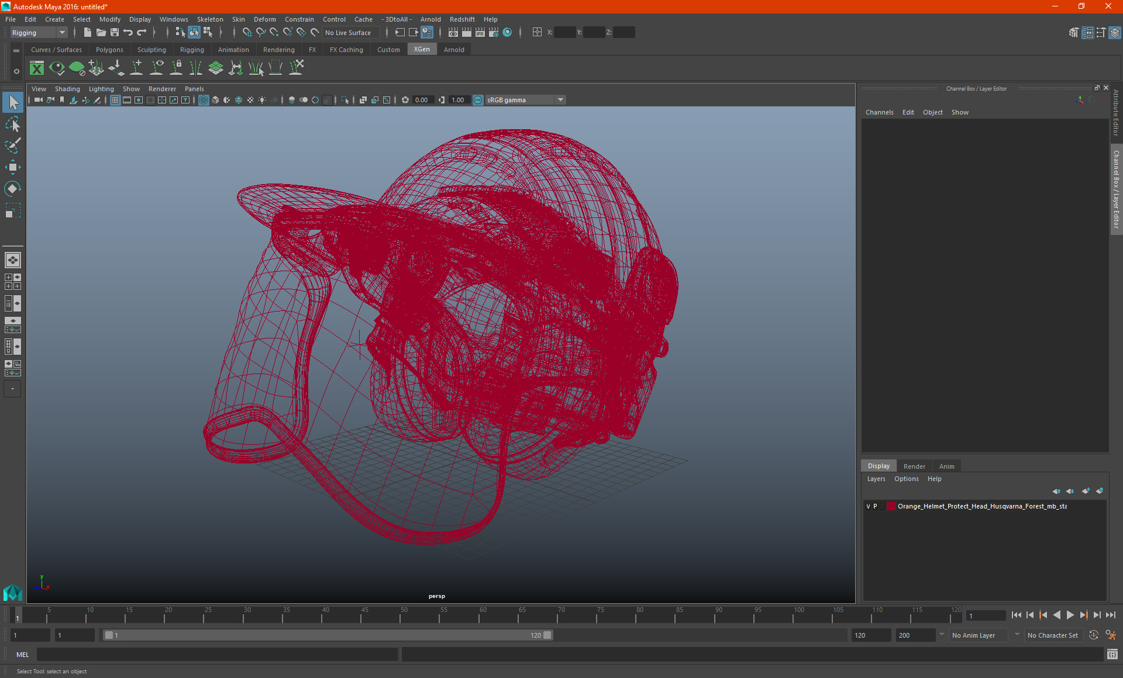Screen dimensions: 1123x678
Task: Click the XGen tab in menu bar
Action: coord(421,50)
